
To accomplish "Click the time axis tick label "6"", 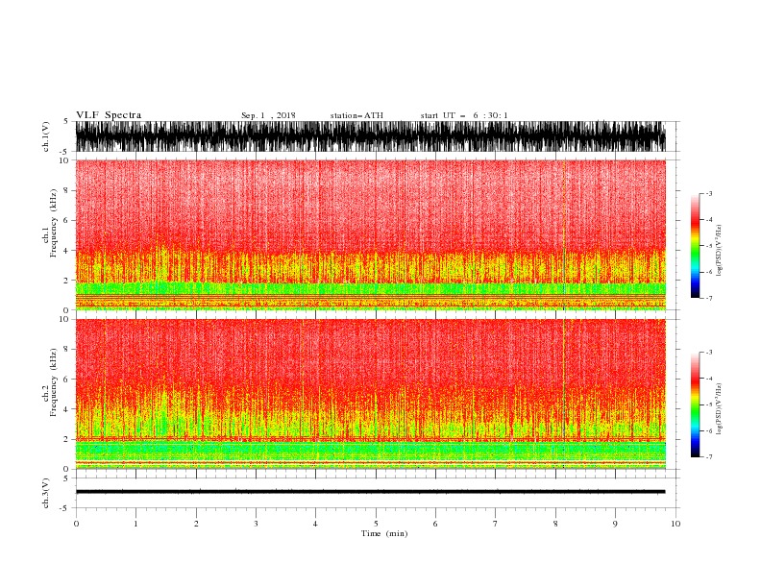I will [x=435, y=524].
